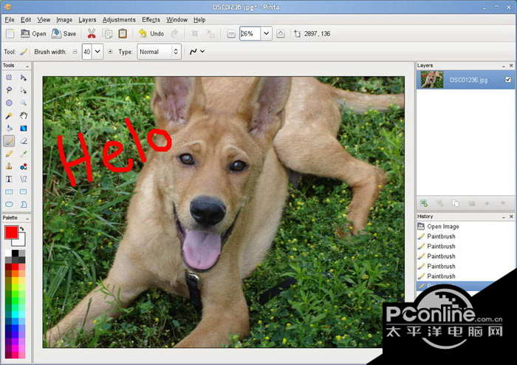Open the View menu
The image size is (517, 365).
(44, 20)
